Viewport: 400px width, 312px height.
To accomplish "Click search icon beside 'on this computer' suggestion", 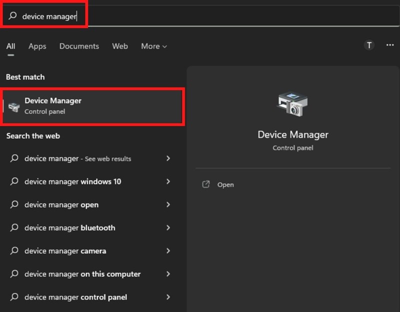I will click(14, 274).
